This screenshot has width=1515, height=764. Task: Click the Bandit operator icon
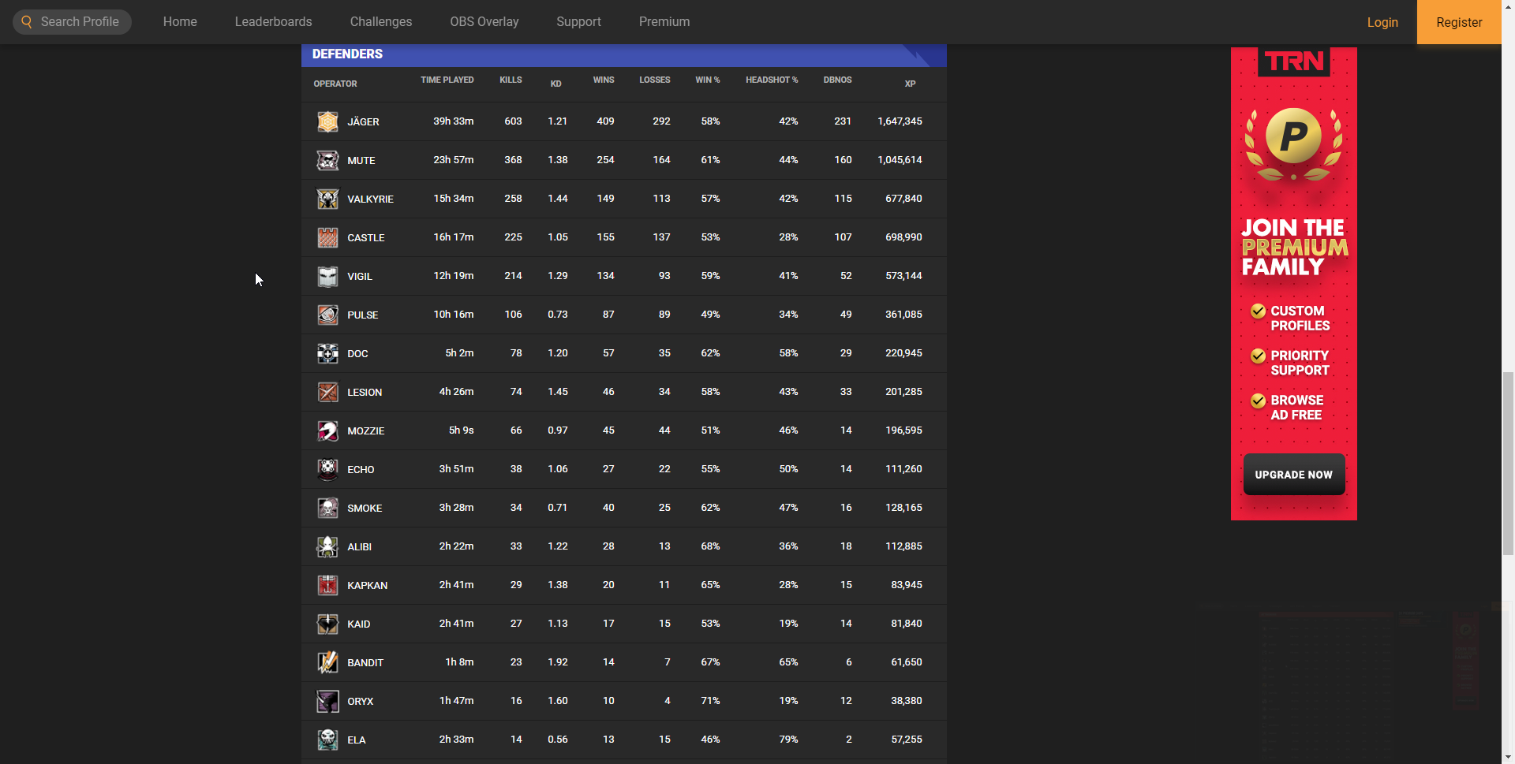(327, 662)
